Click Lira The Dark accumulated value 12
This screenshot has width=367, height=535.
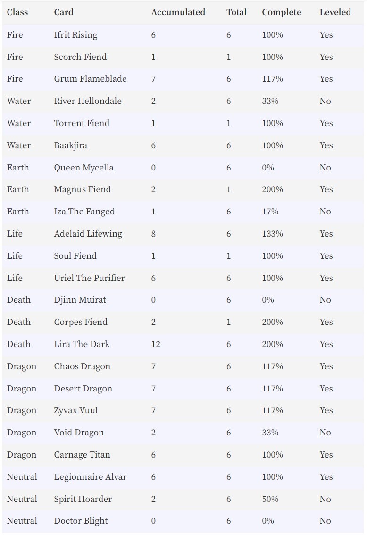click(x=156, y=344)
